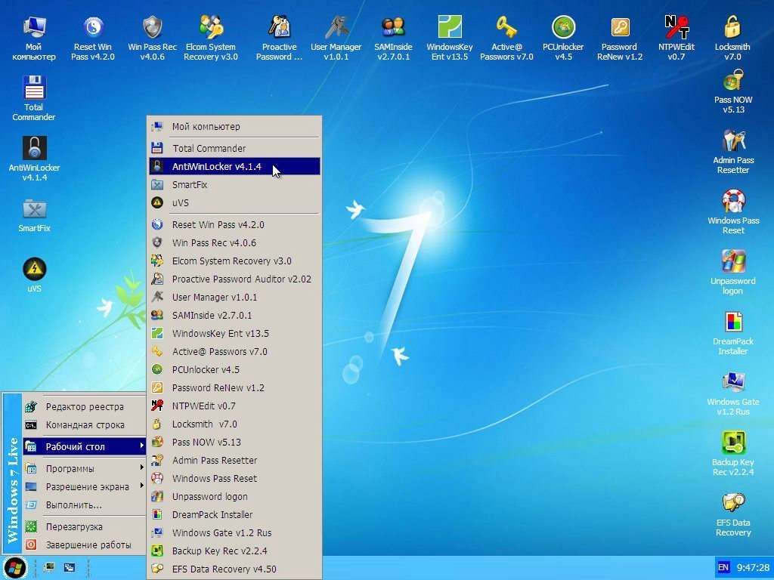Select the Proactive Password desktop icon
The width and height of the screenshot is (774, 580).
click(x=280, y=38)
